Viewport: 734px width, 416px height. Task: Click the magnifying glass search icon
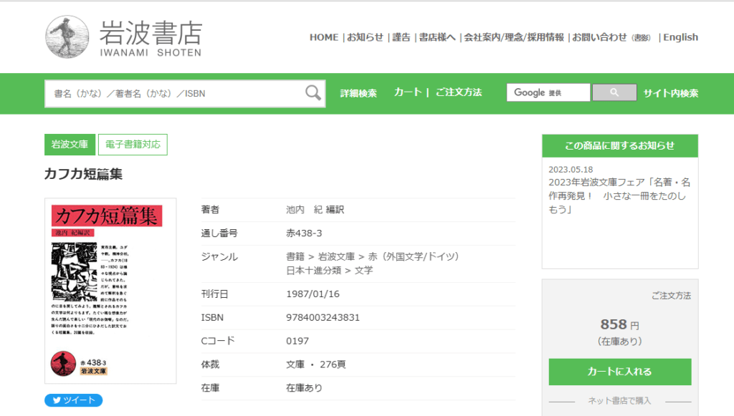(313, 93)
